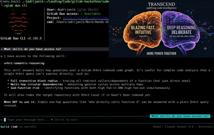This screenshot has width=214, height=135.
Task: Click 'Multi-hop circular dependencies' bullet
Action: pos(37,84)
